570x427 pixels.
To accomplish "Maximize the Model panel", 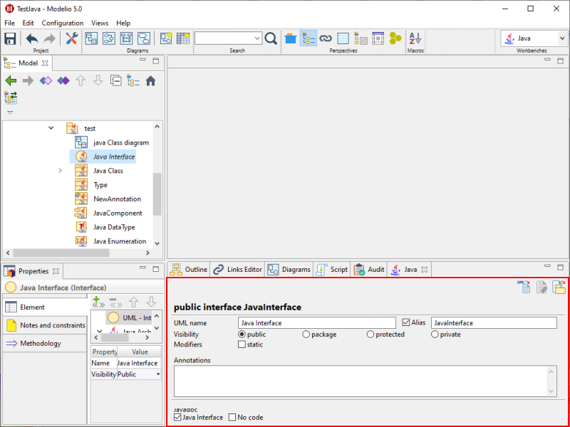I will click(x=156, y=61).
